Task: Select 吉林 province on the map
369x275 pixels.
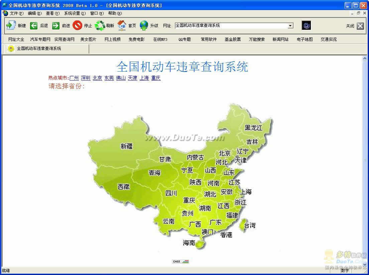Action: pyautogui.click(x=252, y=142)
